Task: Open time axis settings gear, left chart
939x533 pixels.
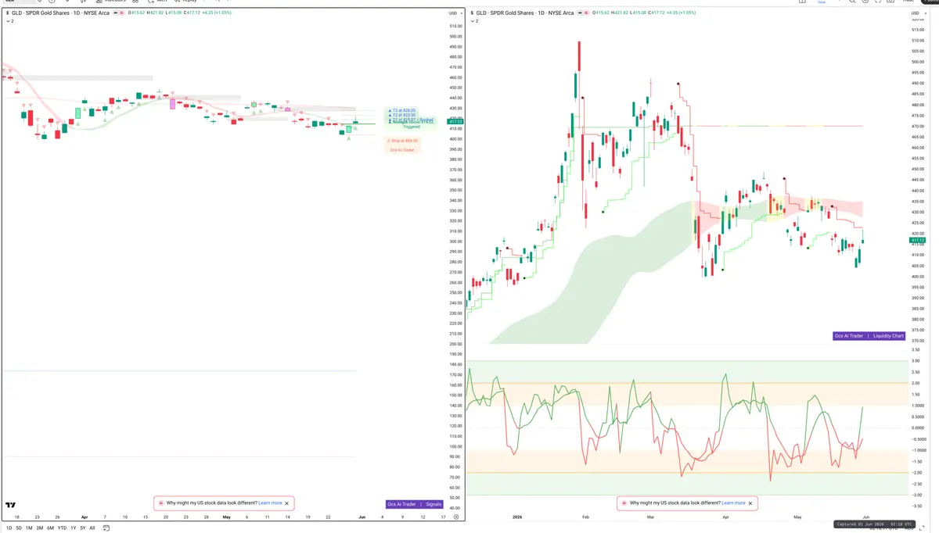Action: 455,517
